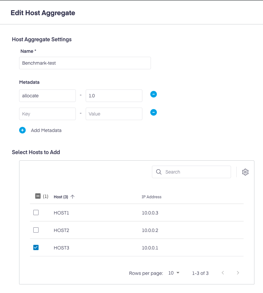Click the metadata value field 1.0
This screenshot has height=293, width=263.
tap(114, 96)
